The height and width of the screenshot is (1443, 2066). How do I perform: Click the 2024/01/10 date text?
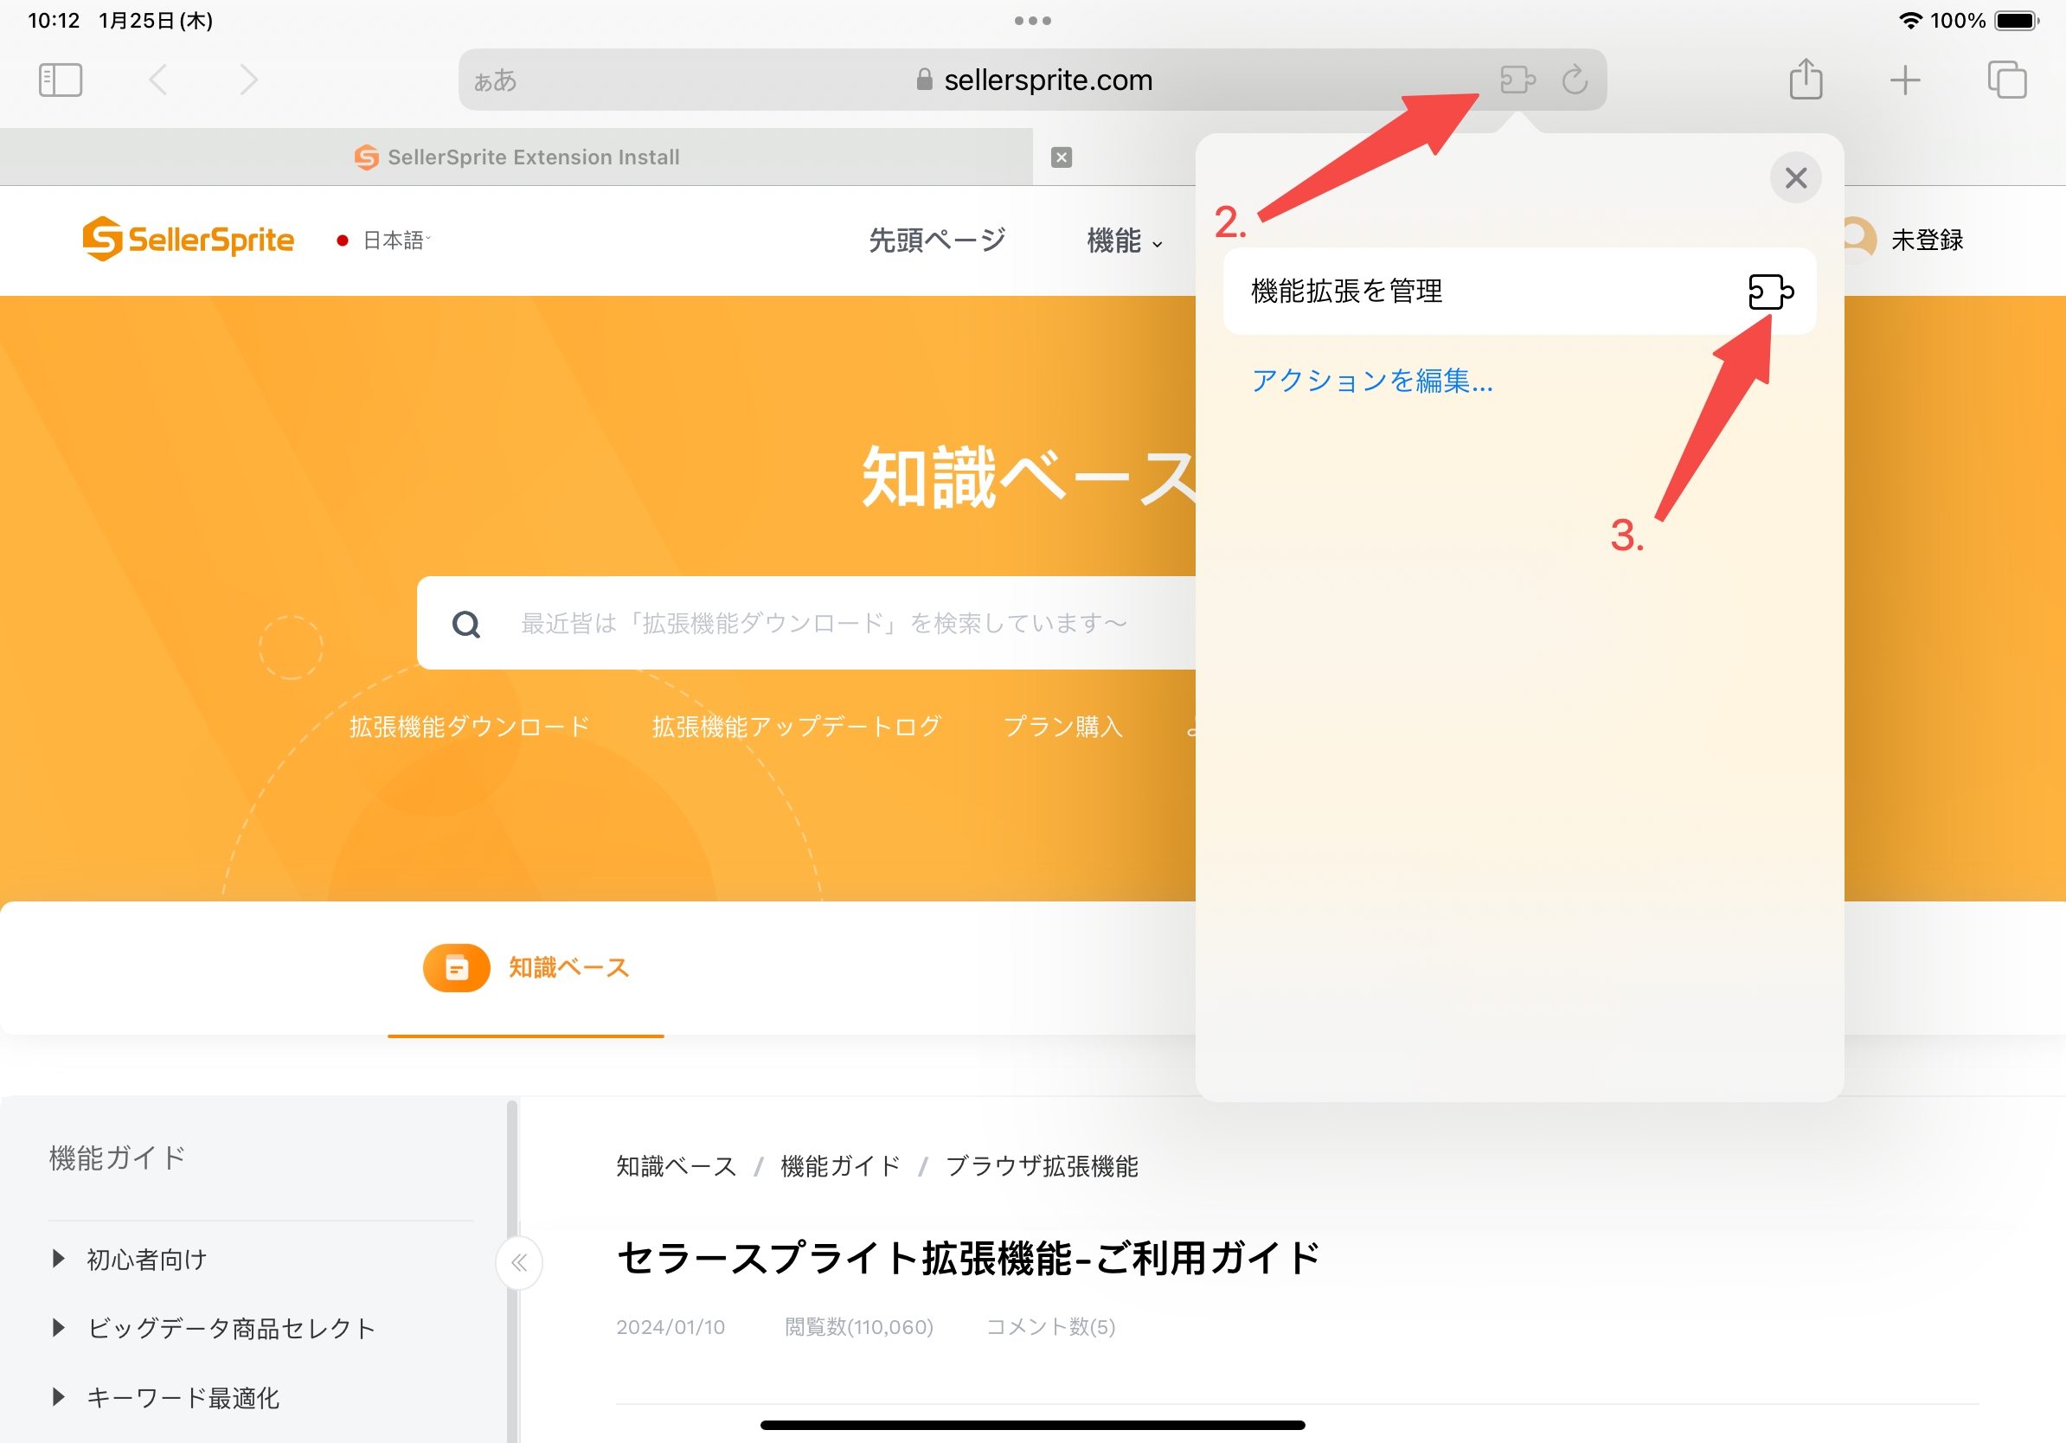point(670,1327)
